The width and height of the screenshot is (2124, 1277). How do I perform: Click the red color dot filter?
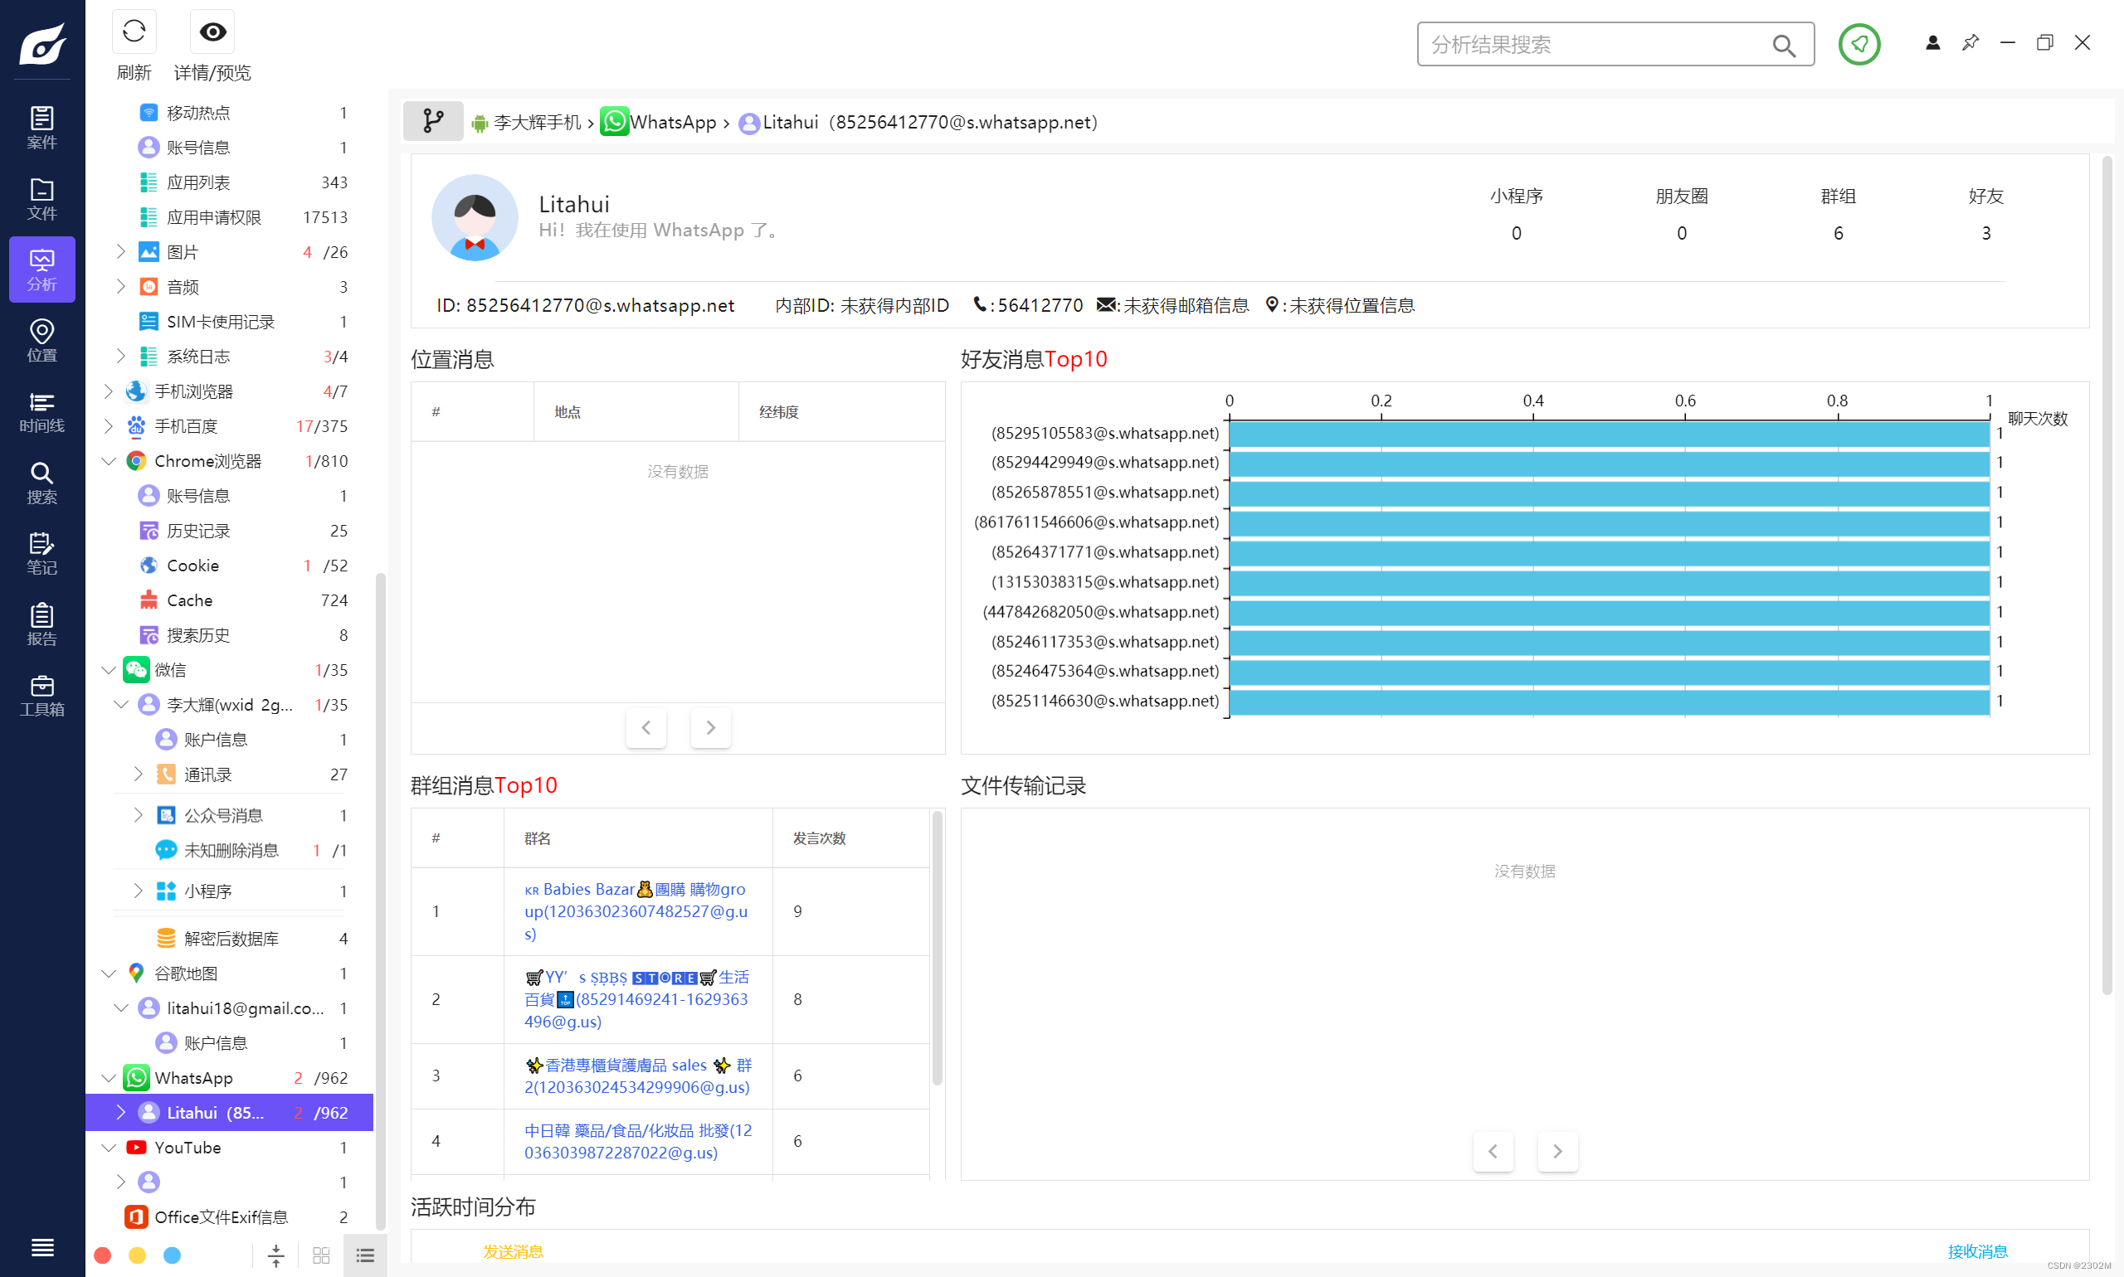(x=102, y=1255)
